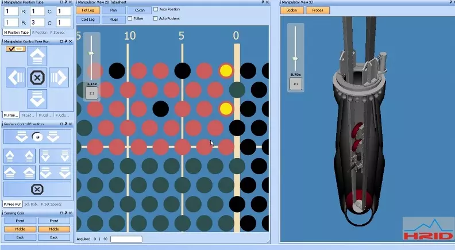455x250 pixels.
Task: Enable the Follow checkbox
Action: [130, 18]
